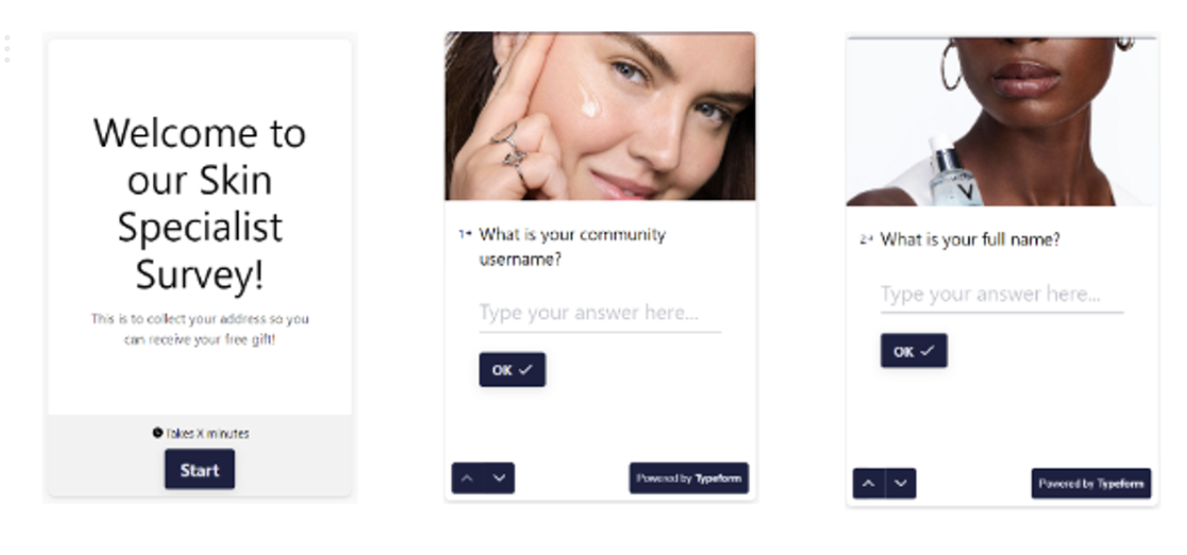This screenshot has height=555, width=1187.
Task: Click the What is your full name question text
Action: tap(970, 239)
